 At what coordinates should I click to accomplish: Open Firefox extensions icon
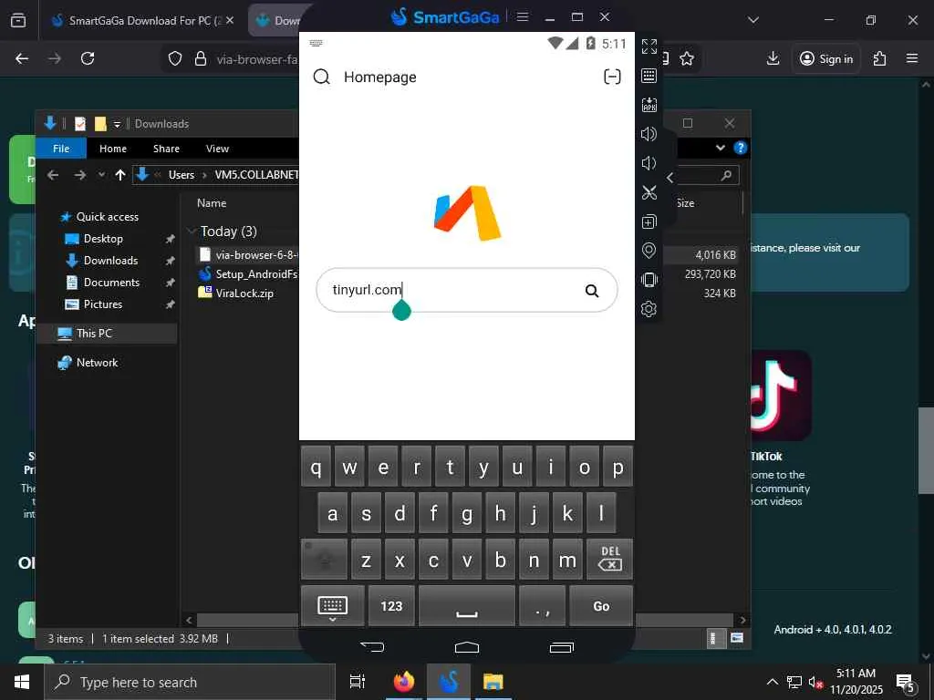coord(879,58)
